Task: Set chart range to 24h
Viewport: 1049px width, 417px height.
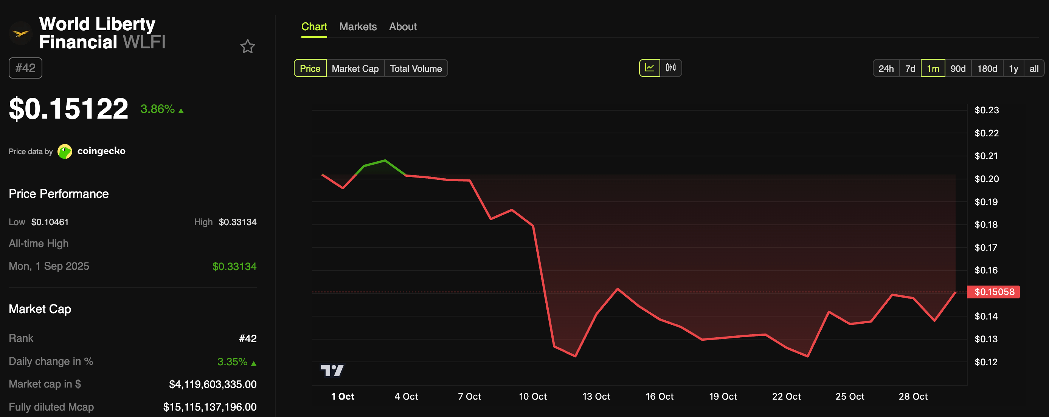Action: coord(886,68)
